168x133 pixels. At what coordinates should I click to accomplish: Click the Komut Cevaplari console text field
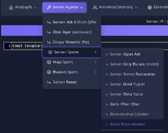coord(27,46)
